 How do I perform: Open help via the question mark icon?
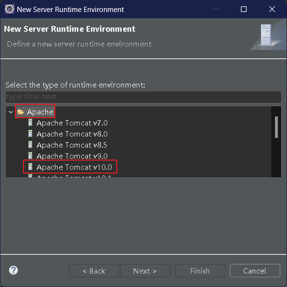[x=13, y=270]
